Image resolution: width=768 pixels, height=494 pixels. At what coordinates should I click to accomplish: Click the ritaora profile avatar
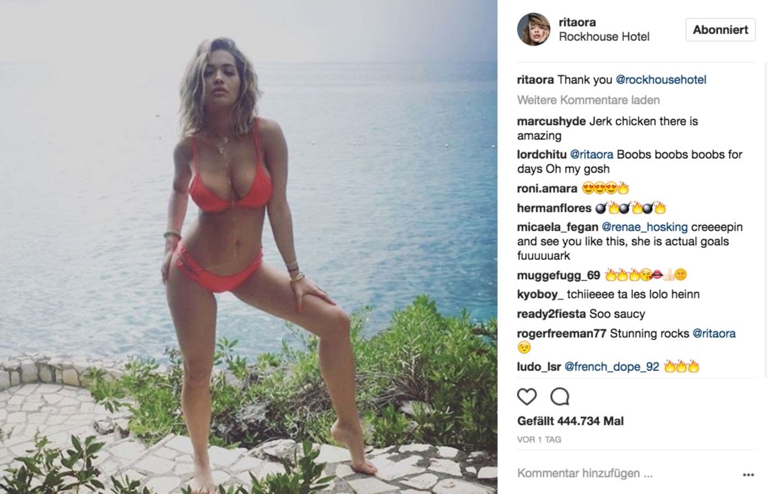coord(533,29)
